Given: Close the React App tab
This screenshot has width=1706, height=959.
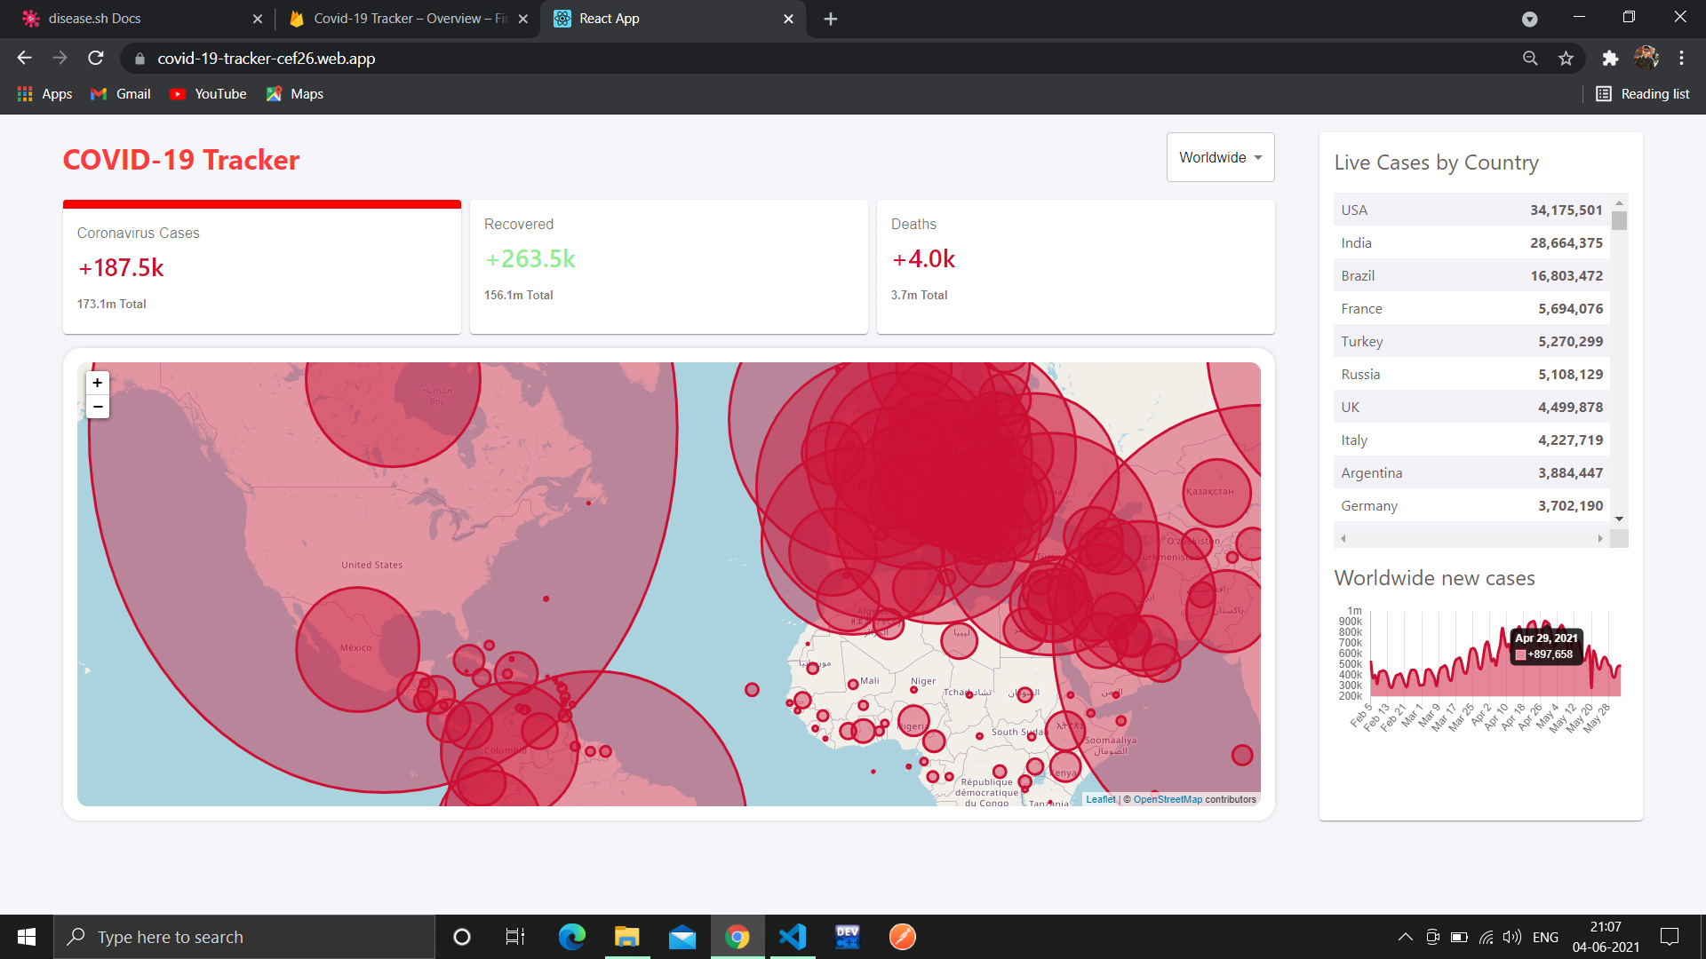Looking at the screenshot, I should [788, 19].
